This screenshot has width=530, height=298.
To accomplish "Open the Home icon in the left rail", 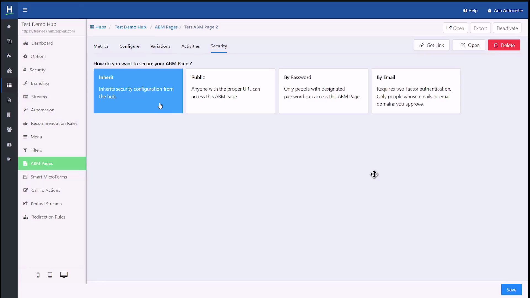I will (9, 26).
